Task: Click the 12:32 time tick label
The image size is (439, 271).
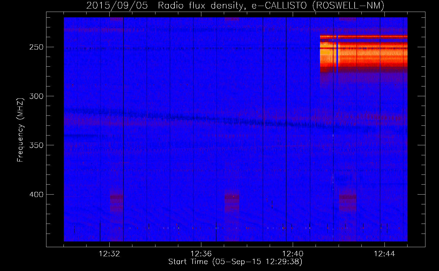Action: pos(109,254)
